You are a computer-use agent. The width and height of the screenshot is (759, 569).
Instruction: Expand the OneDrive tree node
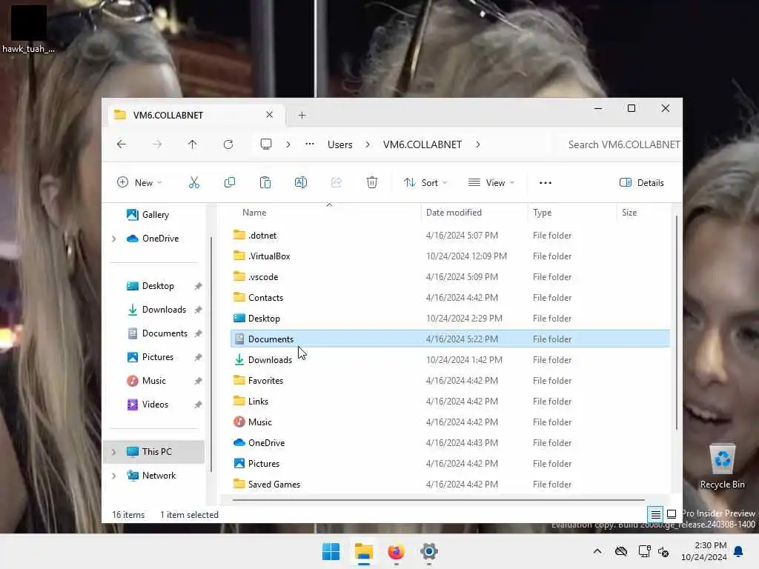[x=113, y=239]
